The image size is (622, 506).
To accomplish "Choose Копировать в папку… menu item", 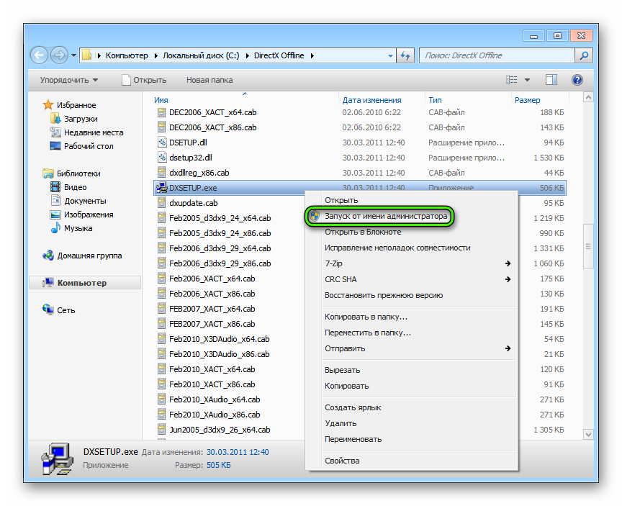I will pos(411,317).
